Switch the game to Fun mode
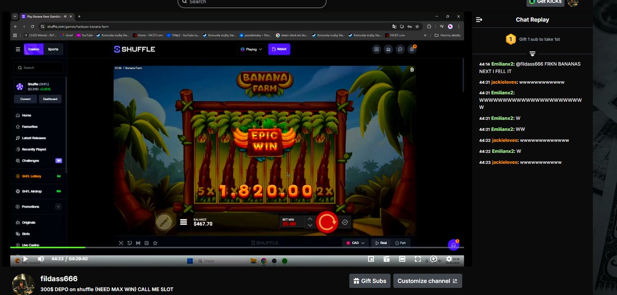617x295 pixels. (400, 243)
